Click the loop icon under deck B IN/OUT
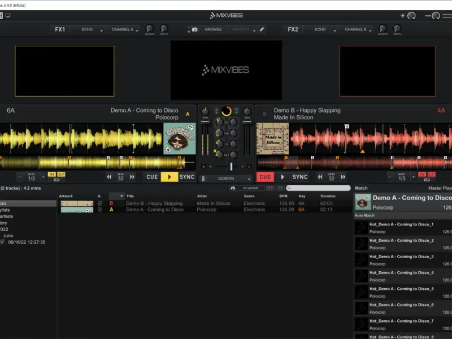The height and width of the screenshot is (339, 452). tap(427, 180)
